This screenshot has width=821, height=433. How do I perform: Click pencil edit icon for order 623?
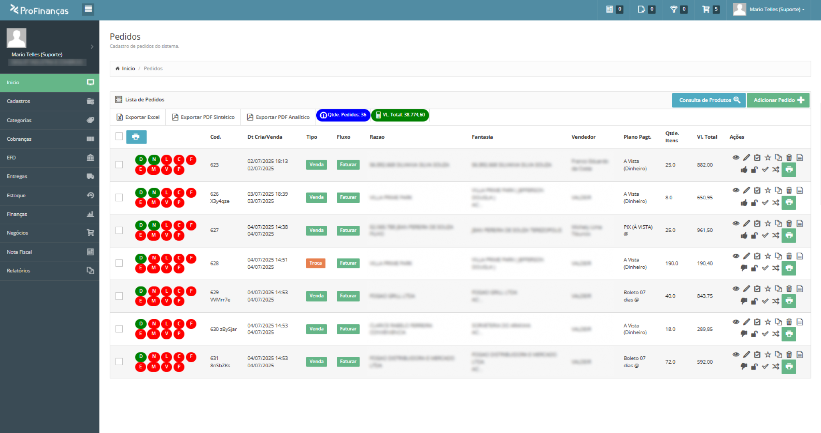(746, 158)
